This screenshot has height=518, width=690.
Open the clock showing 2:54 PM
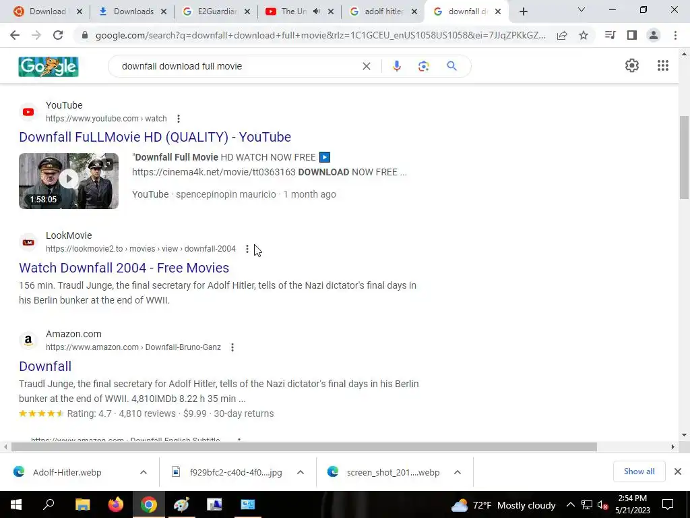pos(632,505)
